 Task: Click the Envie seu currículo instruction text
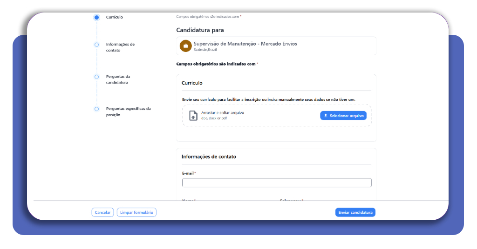269,99
